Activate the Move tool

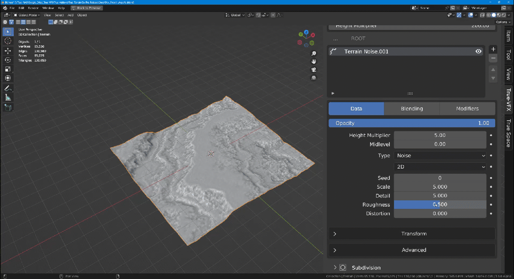pos(8,50)
